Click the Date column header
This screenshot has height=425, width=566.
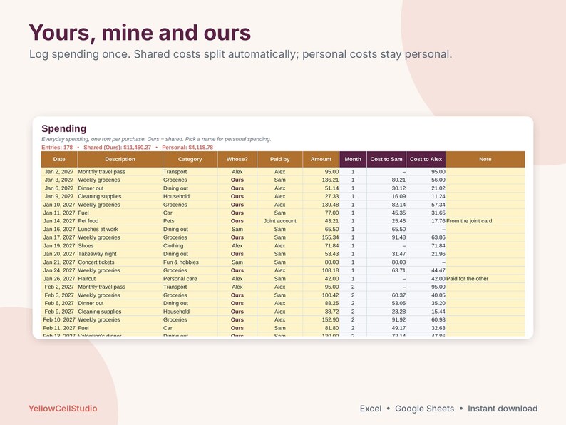[x=59, y=159]
